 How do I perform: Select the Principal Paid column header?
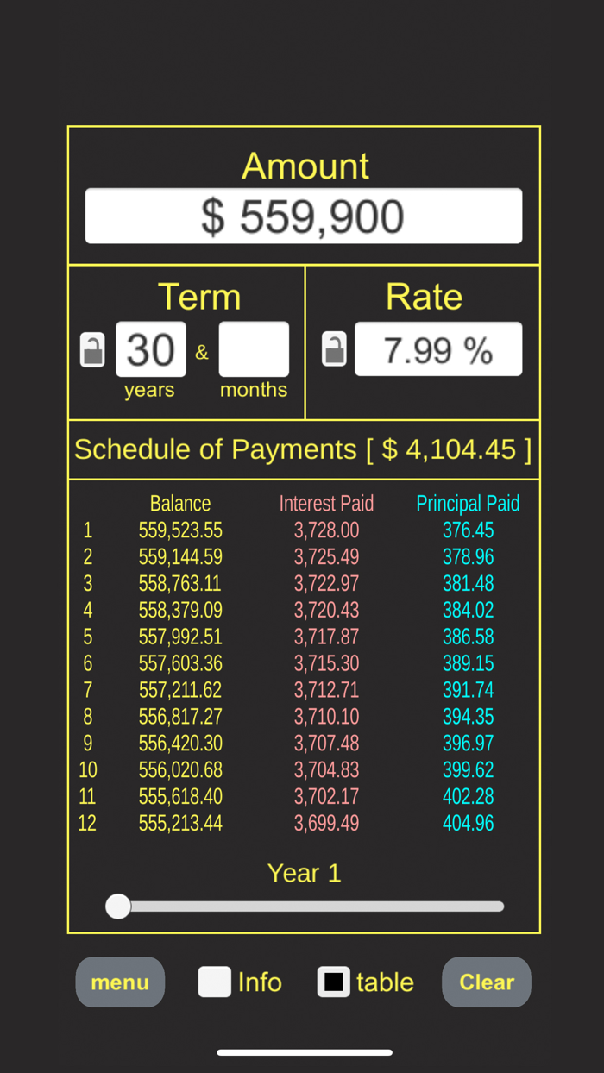pyautogui.click(x=468, y=503)
